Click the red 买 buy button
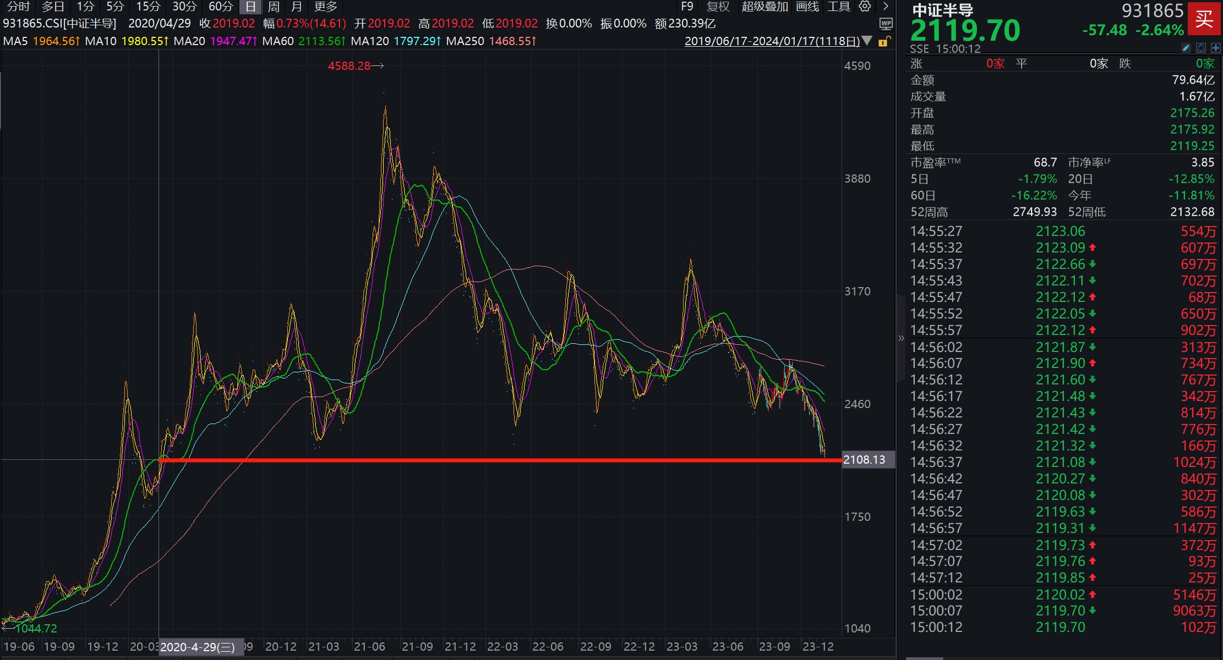The image size is (1223, 660). (1204, 19)
